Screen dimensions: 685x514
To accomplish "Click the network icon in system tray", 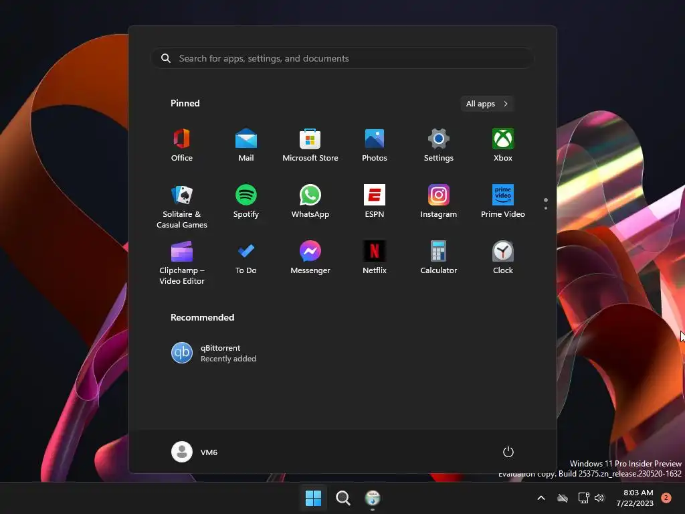I will (x=583, y=498).
